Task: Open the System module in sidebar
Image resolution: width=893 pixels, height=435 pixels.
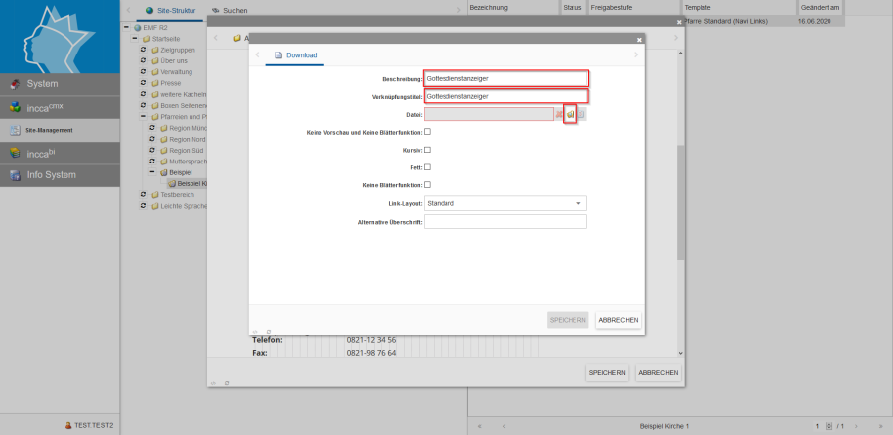Action: [x=60, y=83]
